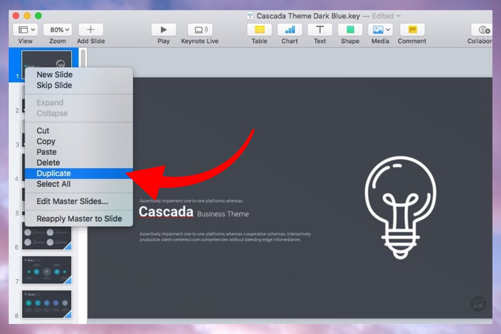Open the View dropdown menu
Screen dimensions: 501x334
coord(25,30)
